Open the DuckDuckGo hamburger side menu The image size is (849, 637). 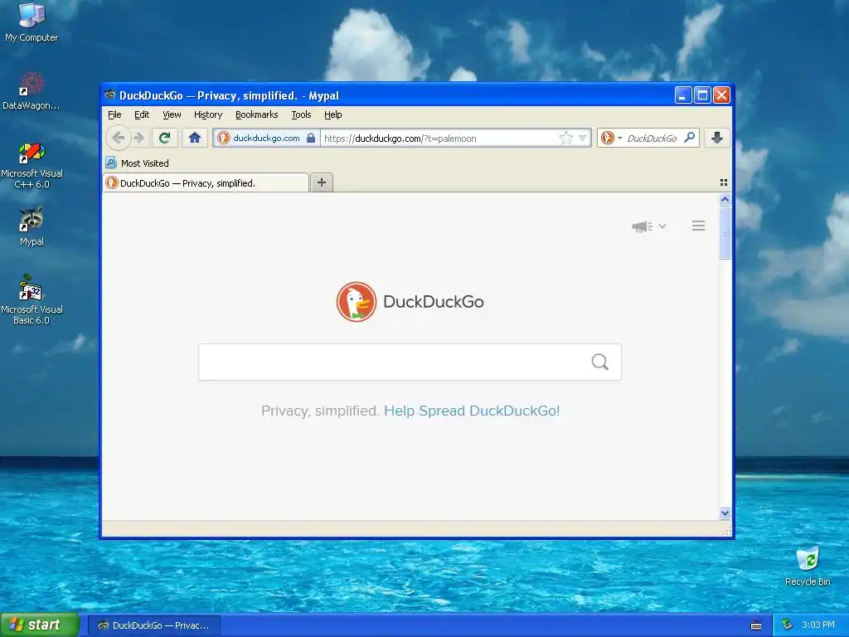pyautogui.click(x=698, y=226)
